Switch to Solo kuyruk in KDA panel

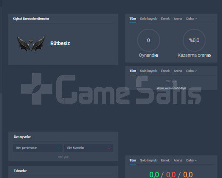click(x=148, y=160)
